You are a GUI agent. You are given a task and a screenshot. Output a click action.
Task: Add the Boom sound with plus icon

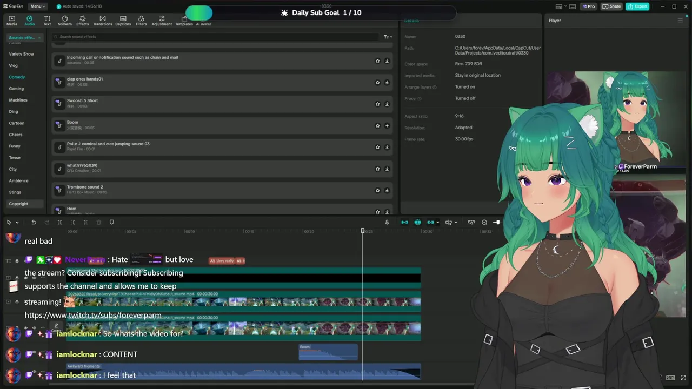(x=387, y=126)
